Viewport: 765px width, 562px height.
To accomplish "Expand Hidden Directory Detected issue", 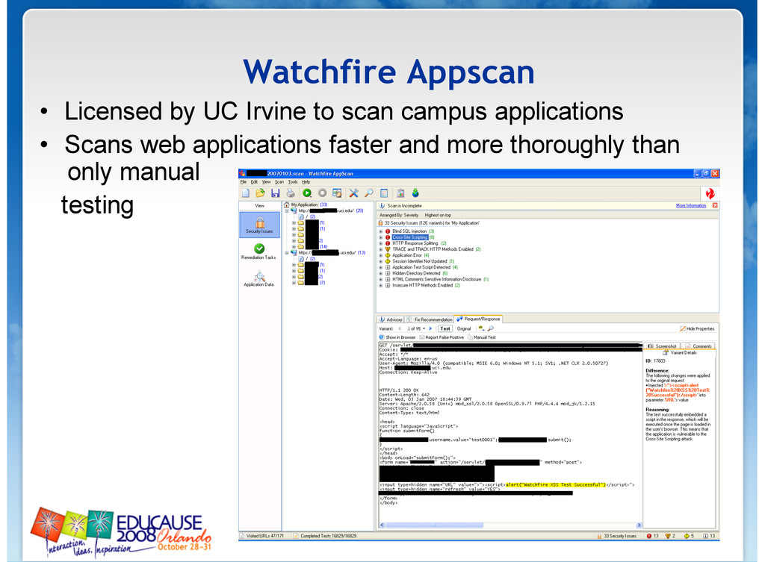I will (x=381, y=273).
